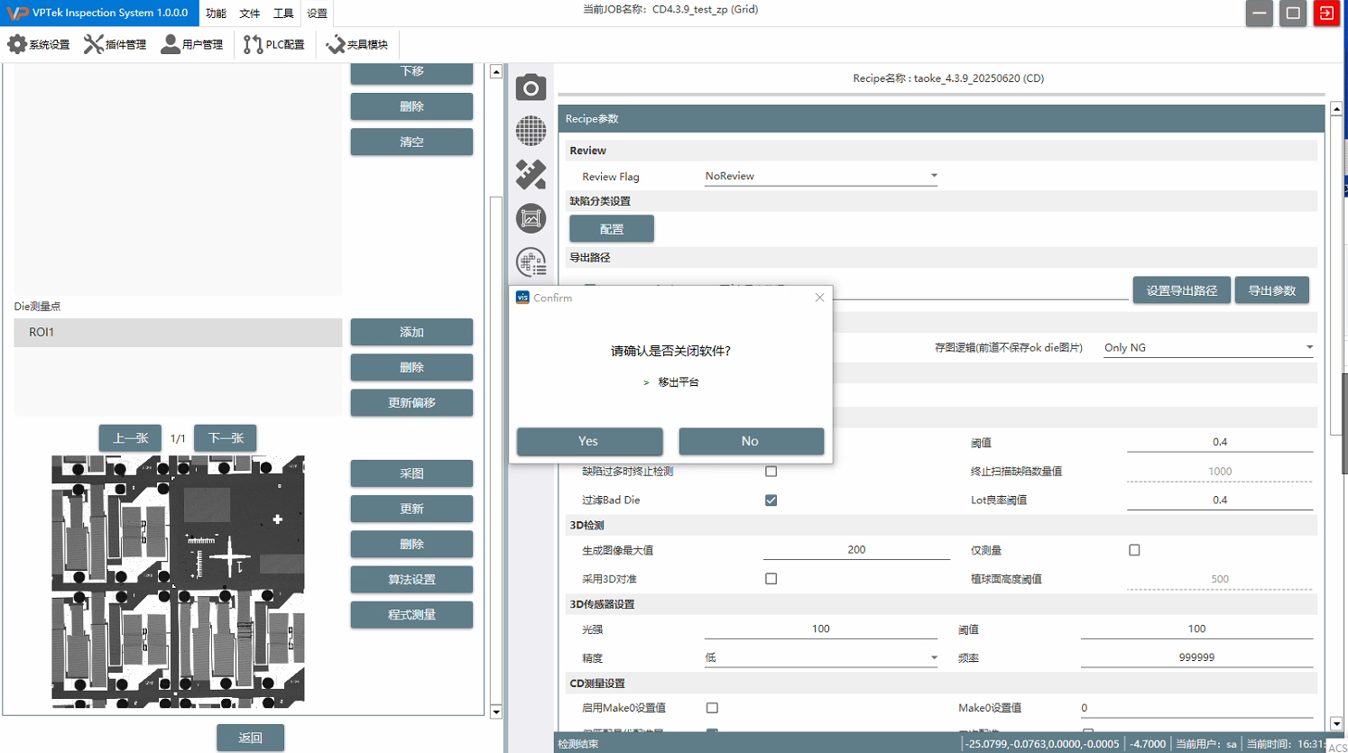Tick the 仅测量 checkbox
The image size is (1348, 753).
pos(1134,550)
